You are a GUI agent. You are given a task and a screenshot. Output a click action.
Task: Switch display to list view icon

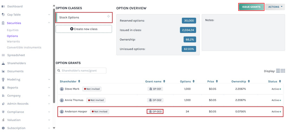coord(278,71)
